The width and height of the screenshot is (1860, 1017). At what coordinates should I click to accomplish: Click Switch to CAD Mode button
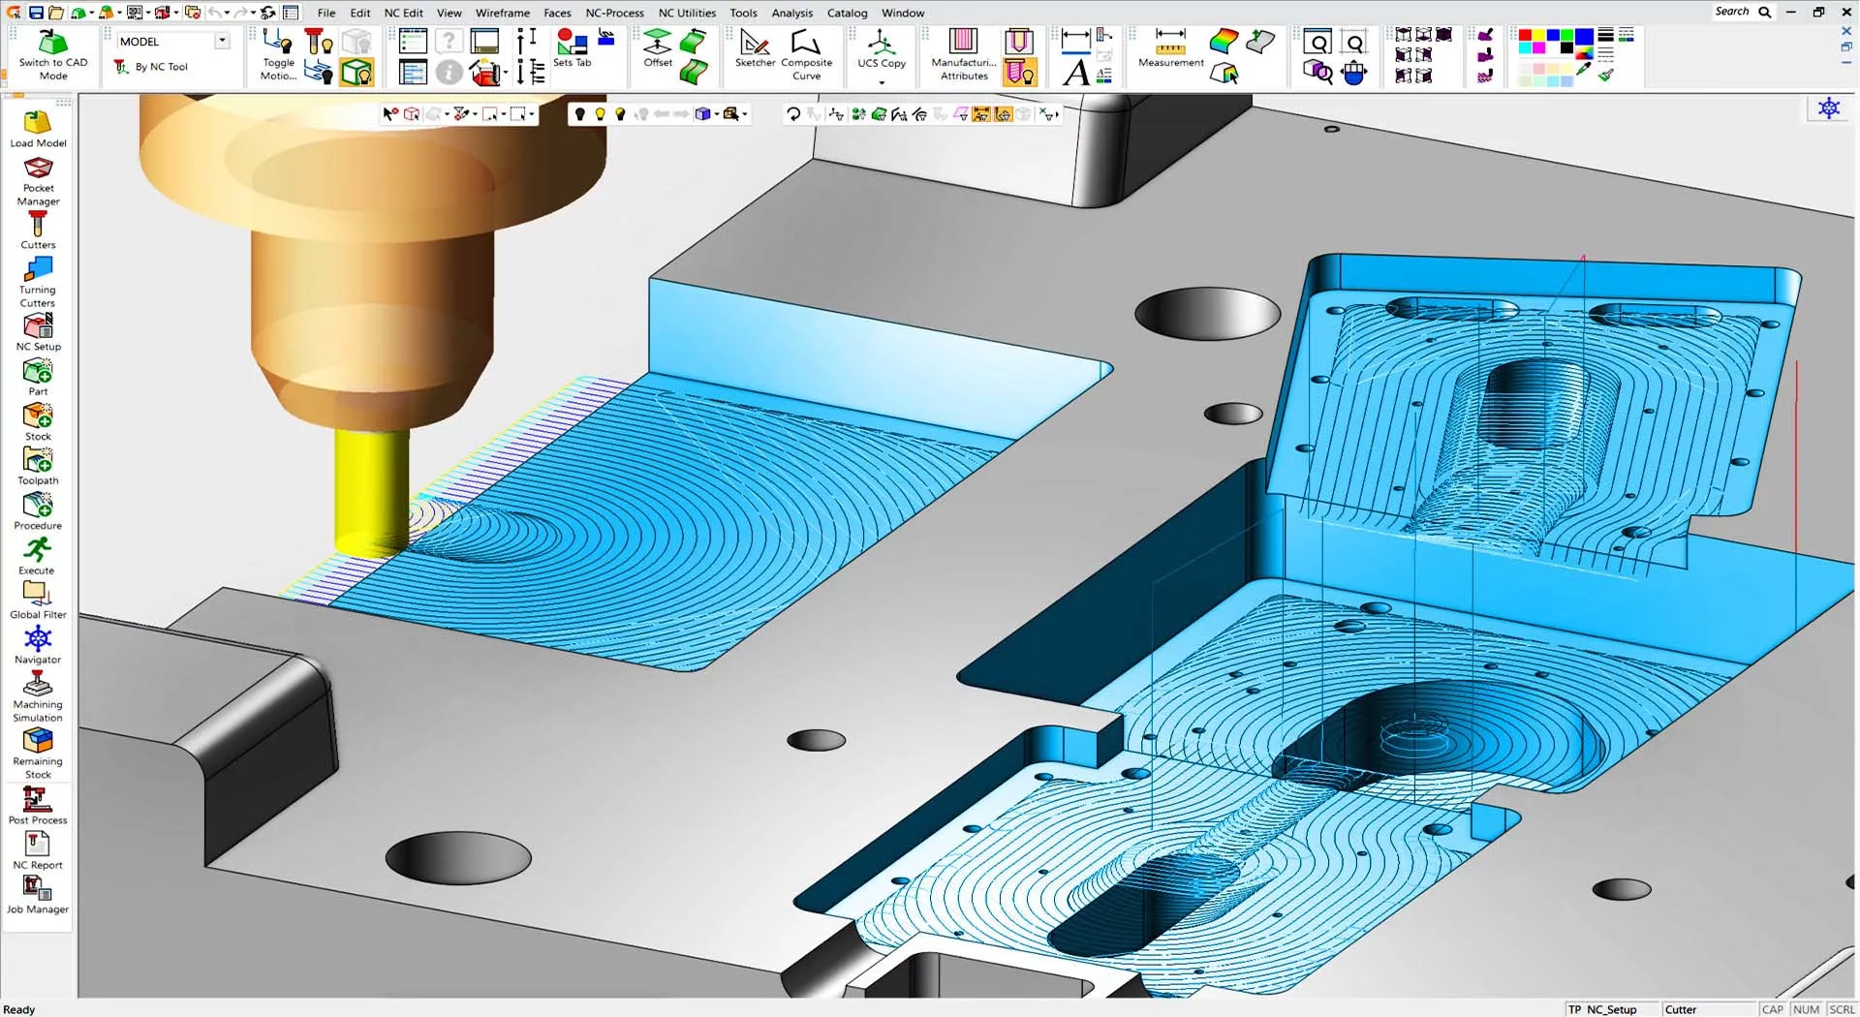53,53
